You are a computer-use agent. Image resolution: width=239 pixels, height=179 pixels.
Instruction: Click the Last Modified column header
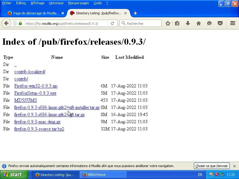[x=129, y=57]
